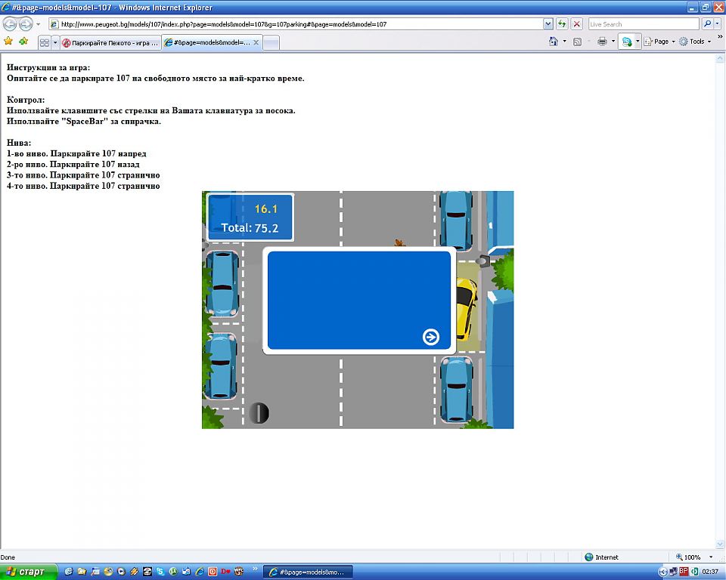Click the "Done" status bar text
This screenshot has height=580, width=726.
[8, 557]
